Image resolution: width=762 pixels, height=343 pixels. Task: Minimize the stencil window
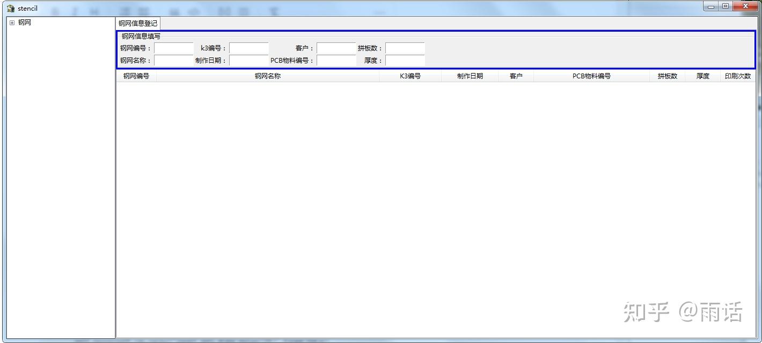click(x=711, y=6)
